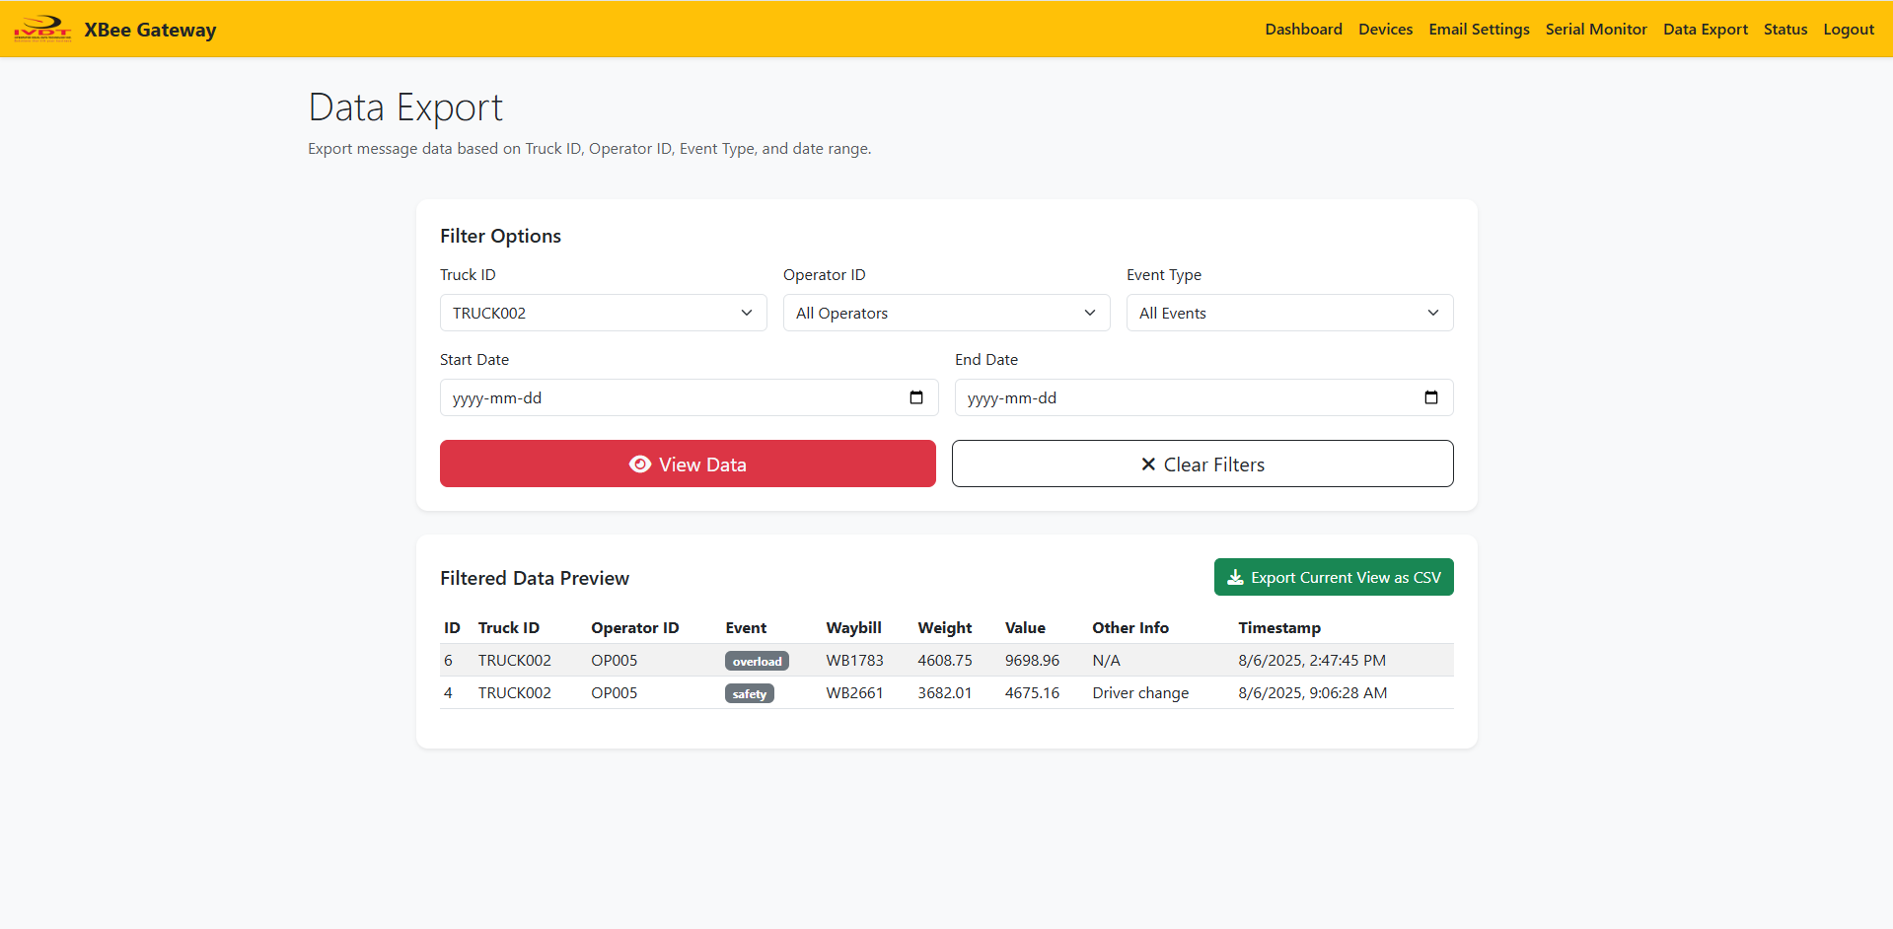The height and width of the screenshot is (929, 1893).
Task: Click the safety event badge
Action: 749,694
